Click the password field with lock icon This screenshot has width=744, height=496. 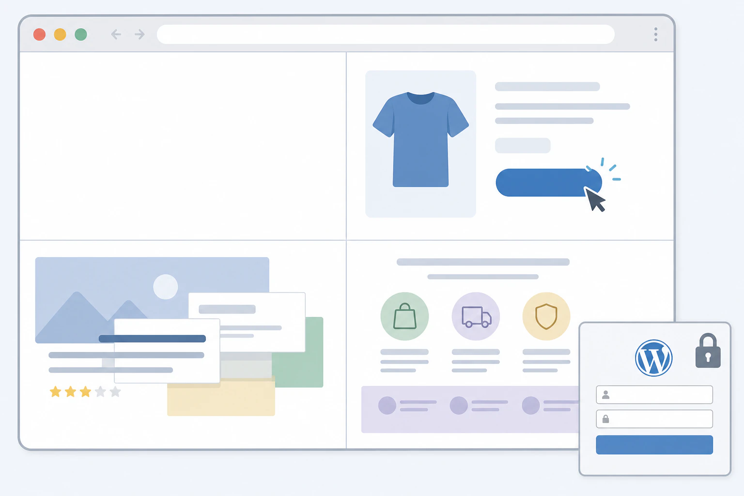point(654,419)
